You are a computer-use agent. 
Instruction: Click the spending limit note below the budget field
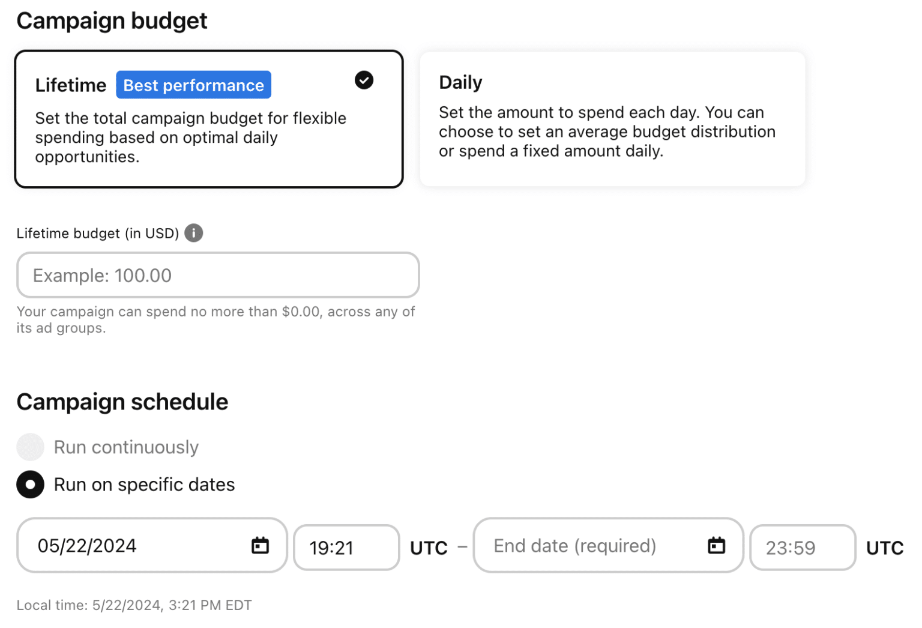(215, 319)
